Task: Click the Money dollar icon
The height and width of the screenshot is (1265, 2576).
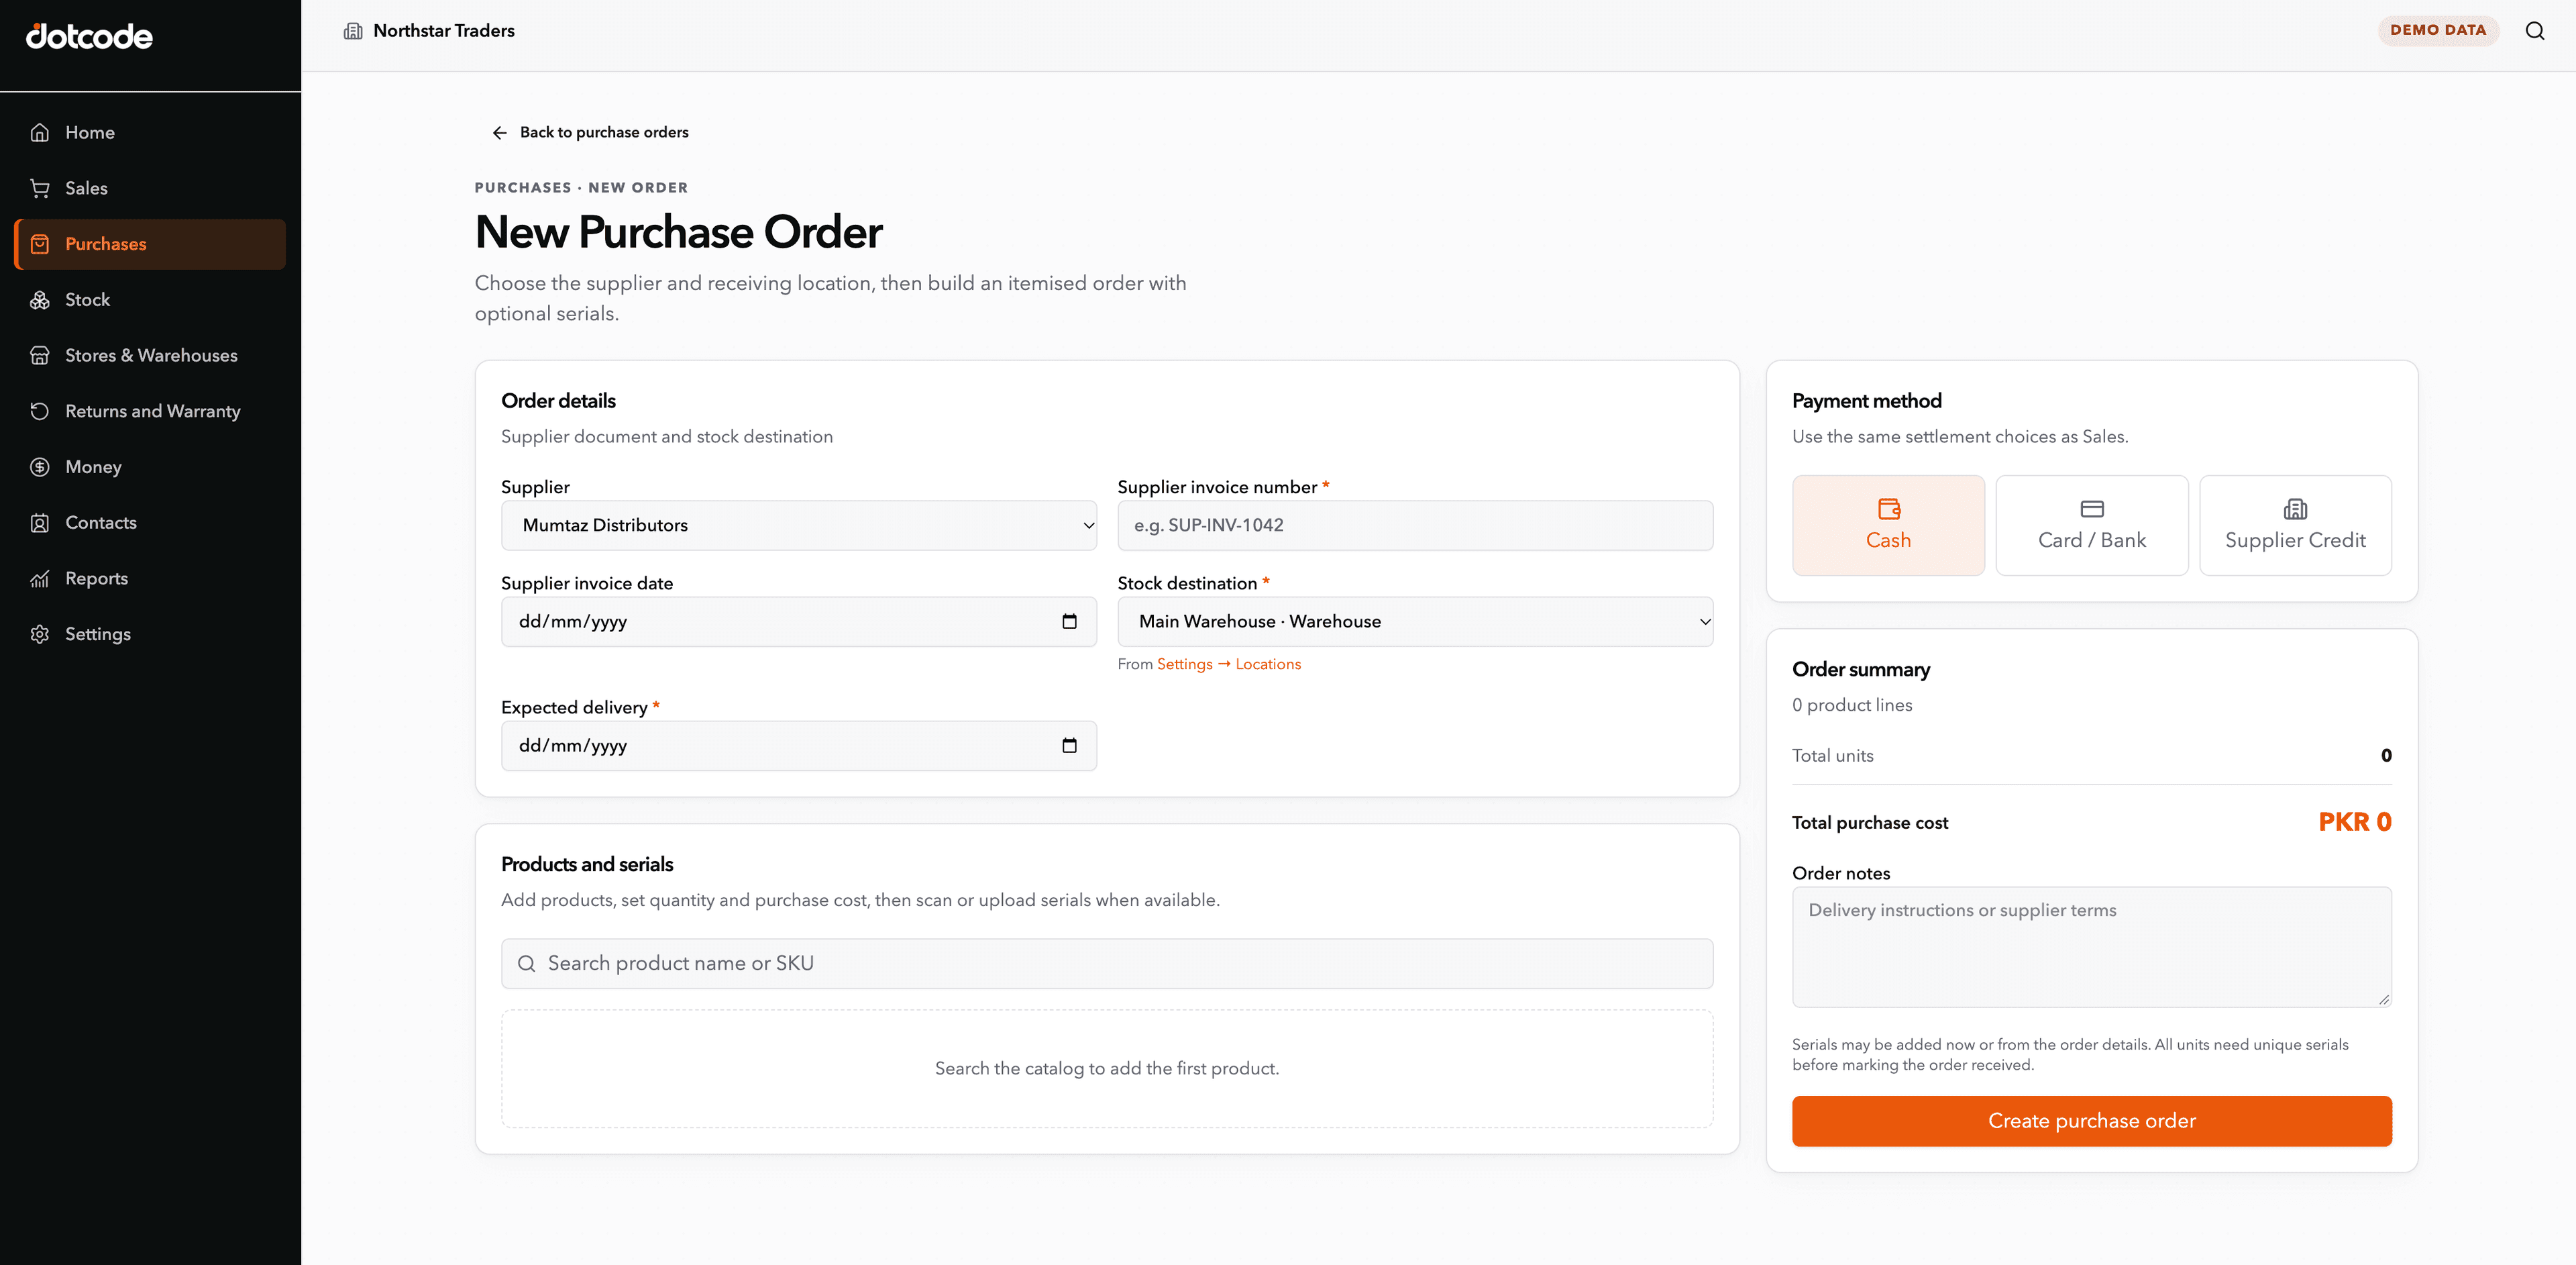Action: tap(40, 467)
